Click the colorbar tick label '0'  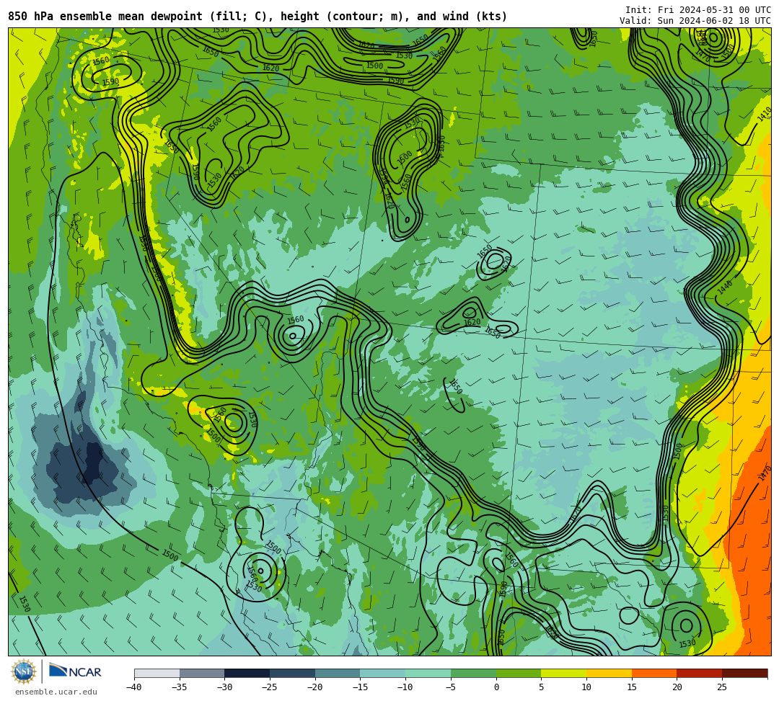coord(496,687)
